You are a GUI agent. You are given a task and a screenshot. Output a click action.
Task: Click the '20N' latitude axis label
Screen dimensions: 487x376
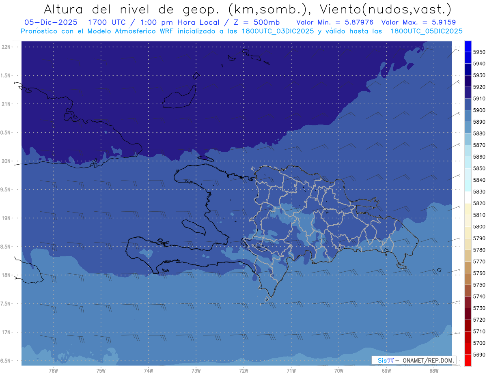click(x=6, y=161)
